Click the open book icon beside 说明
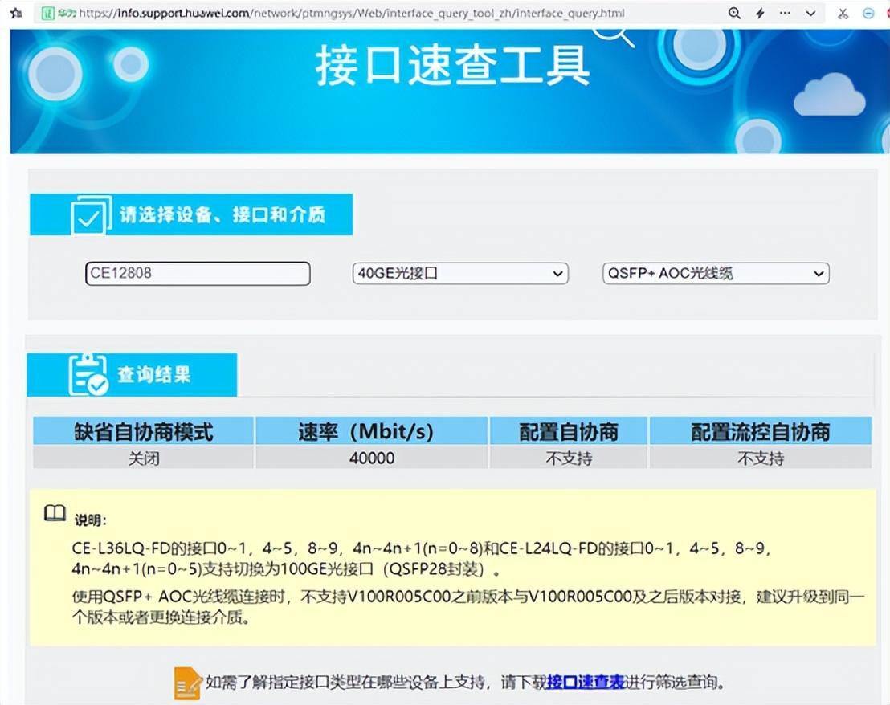 point(55,513)
